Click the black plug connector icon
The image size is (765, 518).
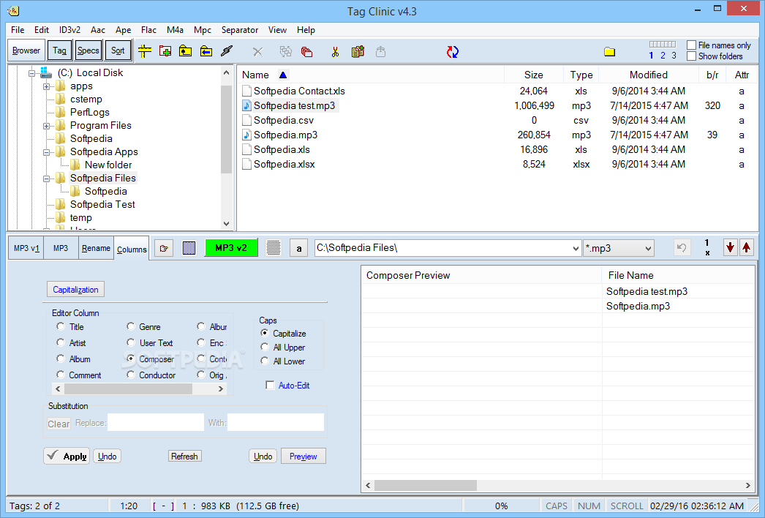coord(227,51)
